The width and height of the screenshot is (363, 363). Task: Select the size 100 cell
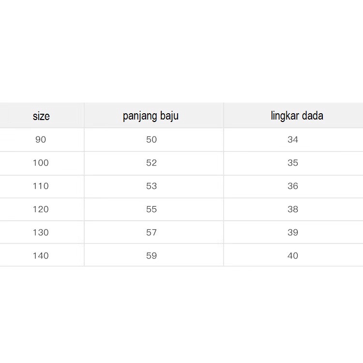point(41,163)
